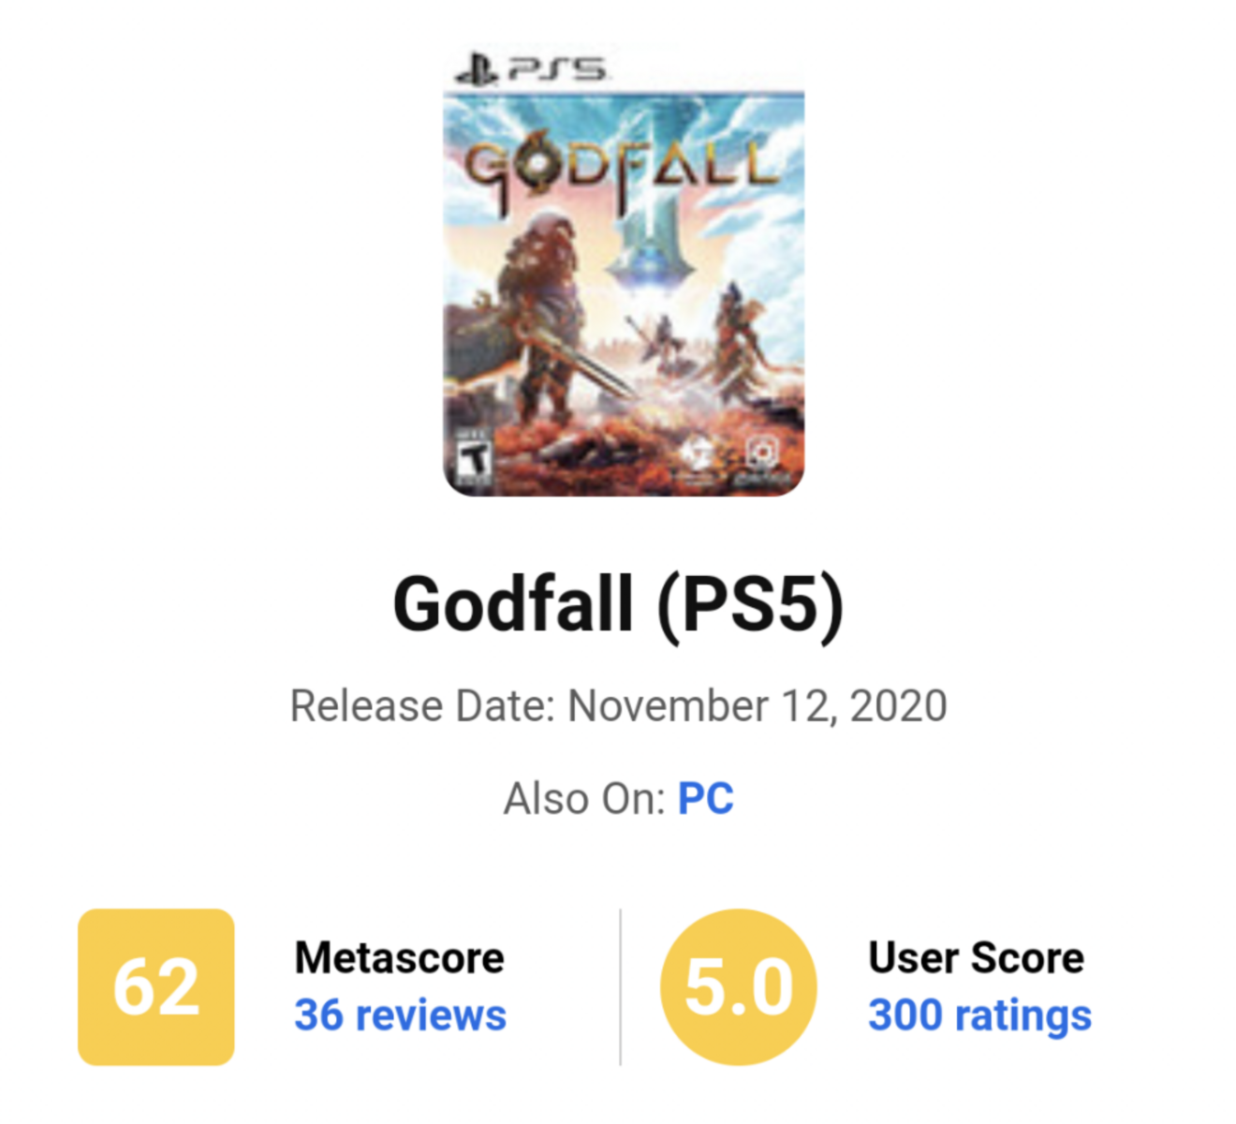Click the PS5 logo on the cover
The height and width of the screenshot is (1124, 1236).
click(x=532, y=68)
